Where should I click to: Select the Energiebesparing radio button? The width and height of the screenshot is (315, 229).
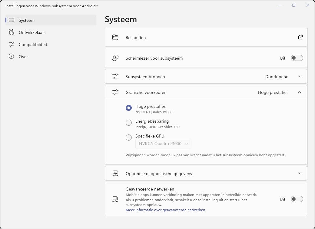[129, 123]
